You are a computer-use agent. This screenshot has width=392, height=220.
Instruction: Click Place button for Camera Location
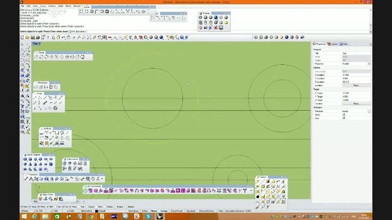pyautogui.click(x=356, y=86)
